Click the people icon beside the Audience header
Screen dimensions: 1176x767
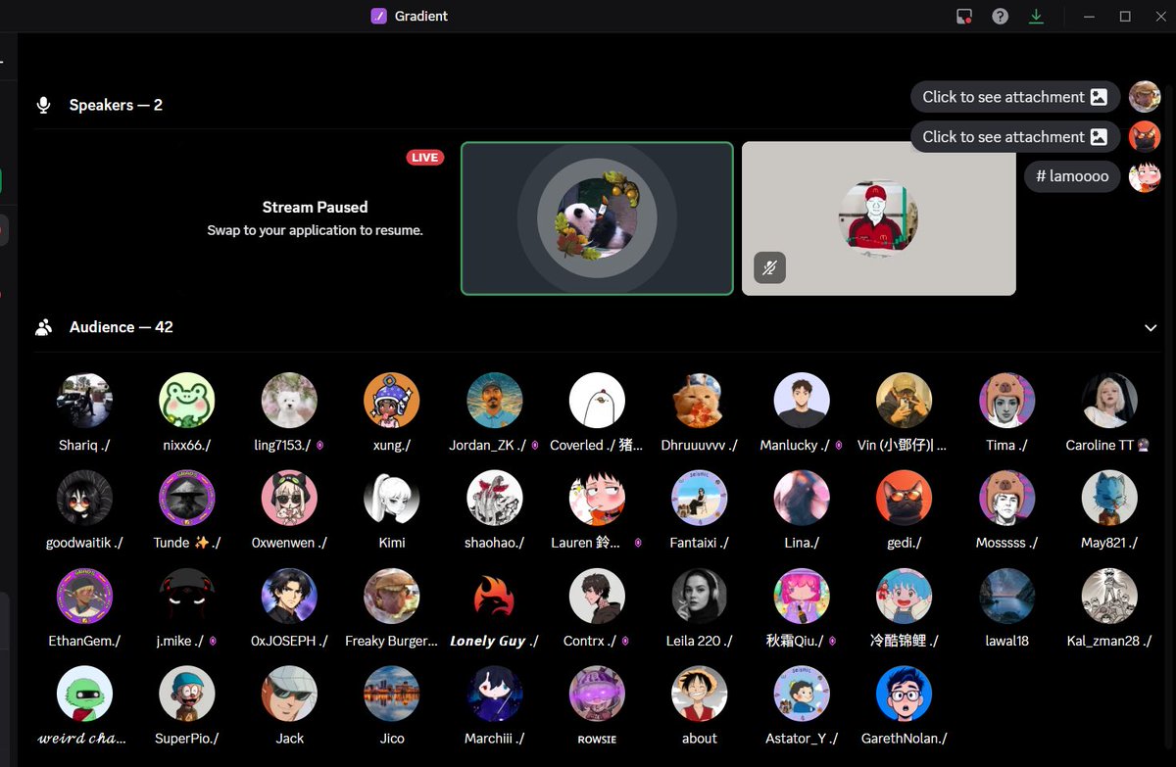click(x=43, y=326)
